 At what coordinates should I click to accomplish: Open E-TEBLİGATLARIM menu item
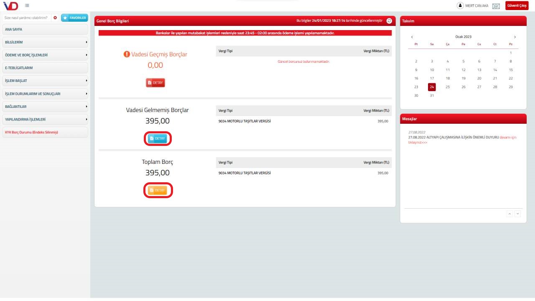tap(45, 68)
